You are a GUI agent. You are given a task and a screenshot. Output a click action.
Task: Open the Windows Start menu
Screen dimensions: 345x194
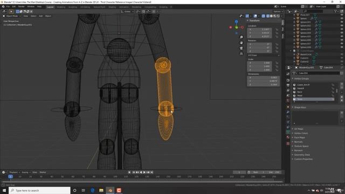click(x=4, y=190)
